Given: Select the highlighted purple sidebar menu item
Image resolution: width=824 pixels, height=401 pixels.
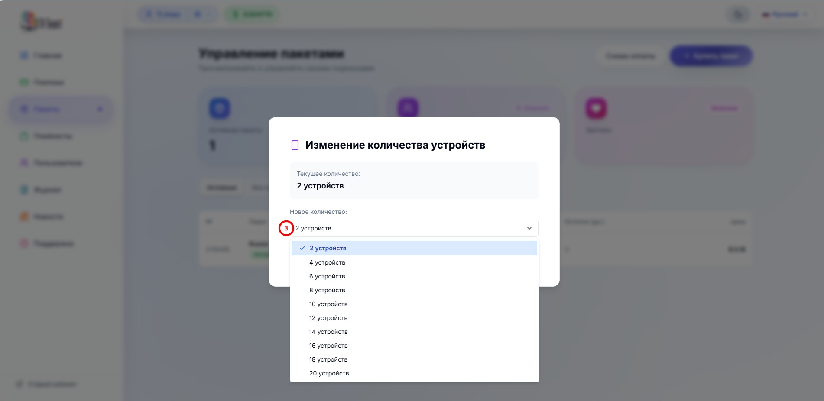Looking at the screenshot, I should pos(61,109).
